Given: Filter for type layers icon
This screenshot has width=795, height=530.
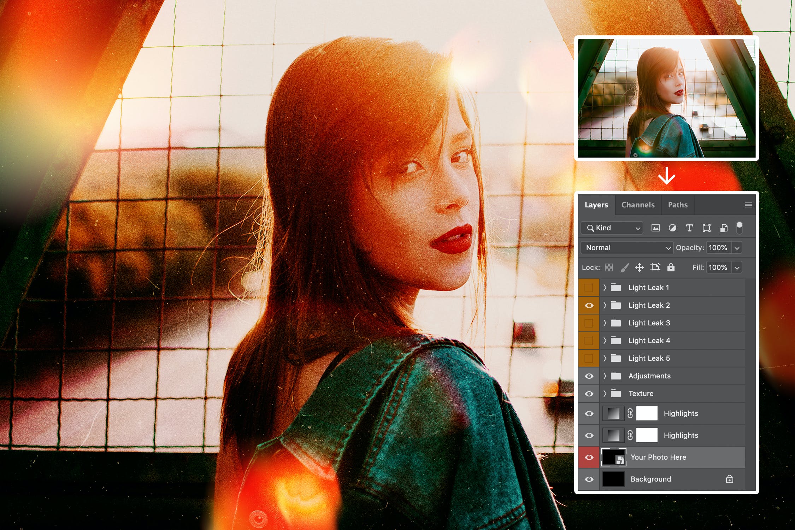Looking at the screenshot, I should [x=689, y=228].
